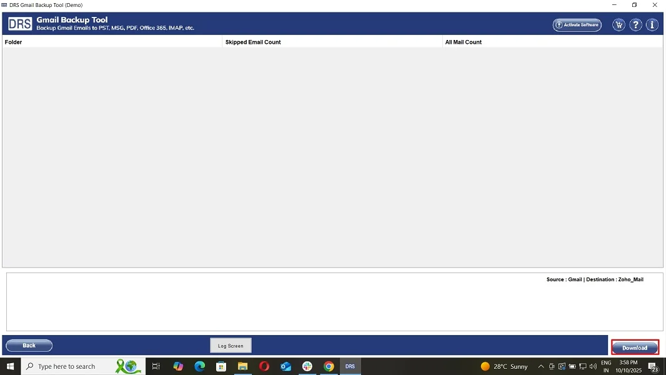This screenshot has width=666, height=375.
Task: Open the help question mark icon
Action: [635, 24]
